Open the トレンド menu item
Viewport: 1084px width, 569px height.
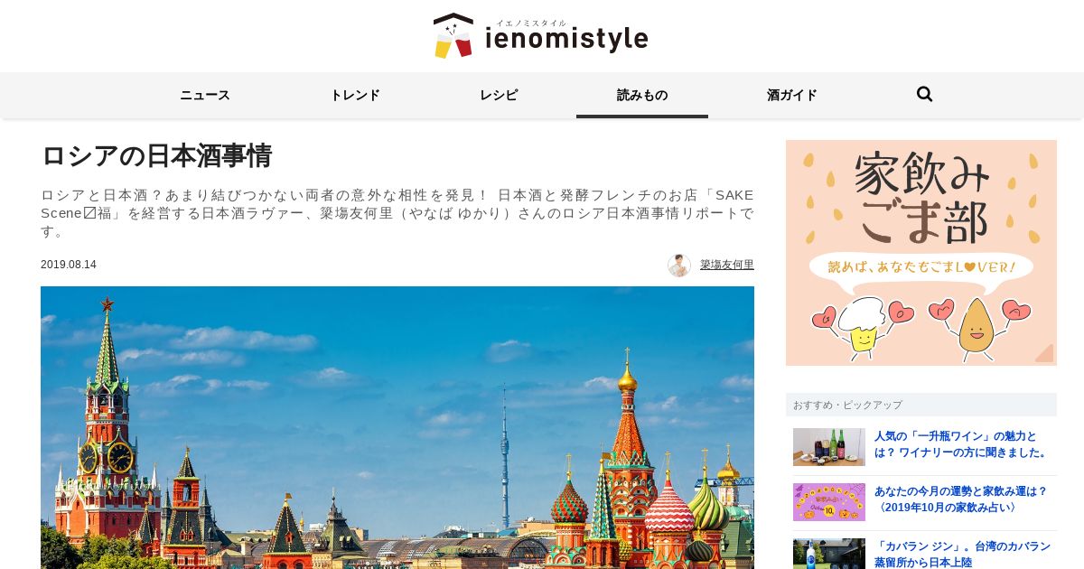[x=355, y=95]
